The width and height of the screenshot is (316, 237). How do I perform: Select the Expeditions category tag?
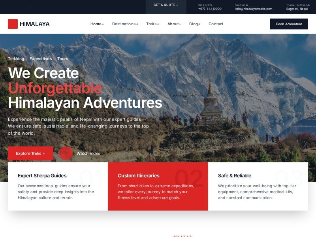pyautogui.click(x=41, y=58)
